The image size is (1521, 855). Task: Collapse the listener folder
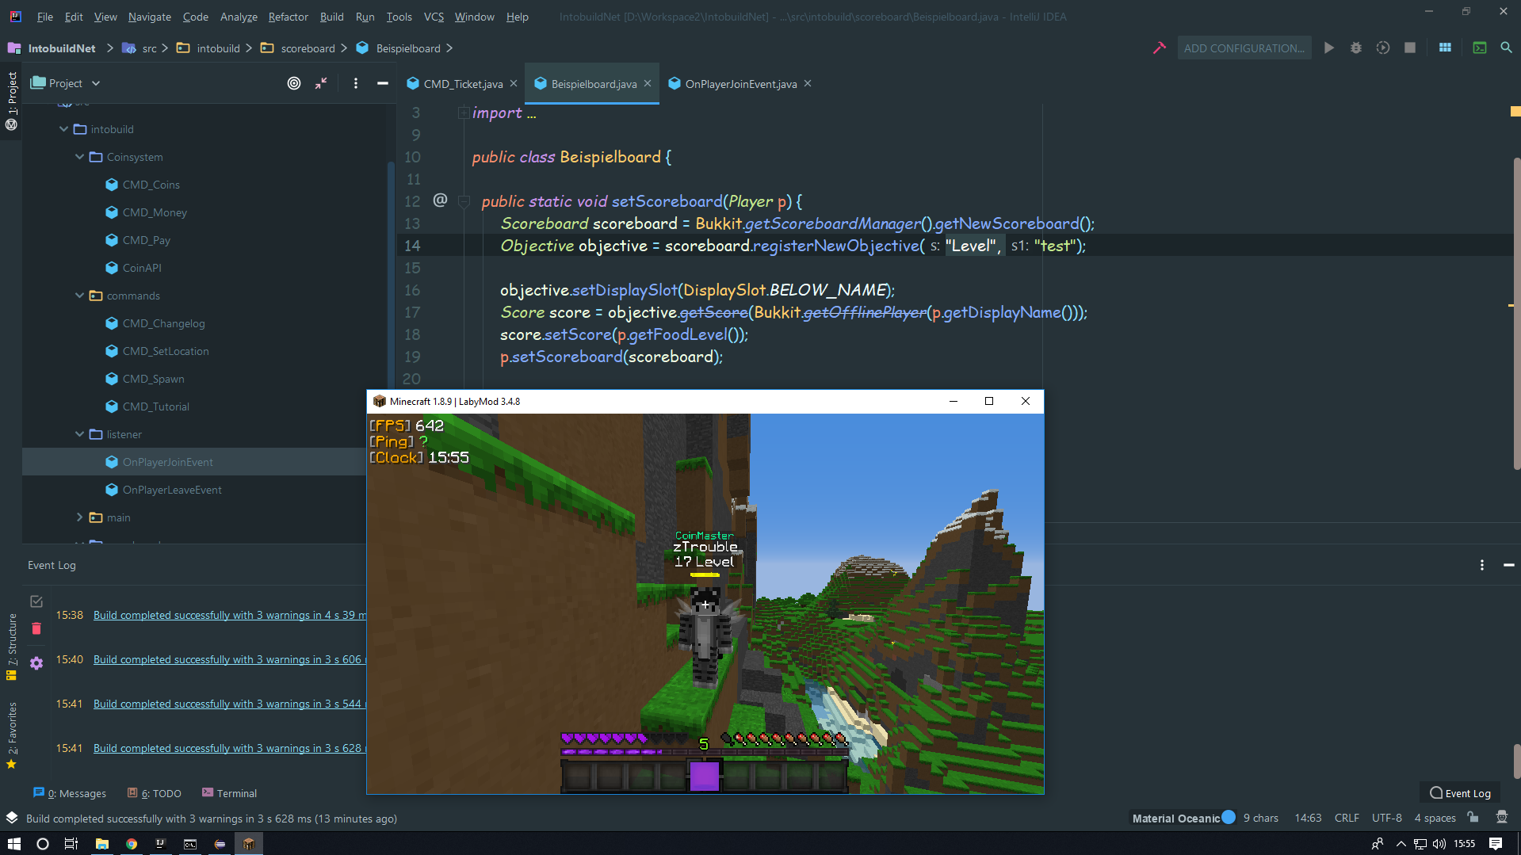coord(80,434)
